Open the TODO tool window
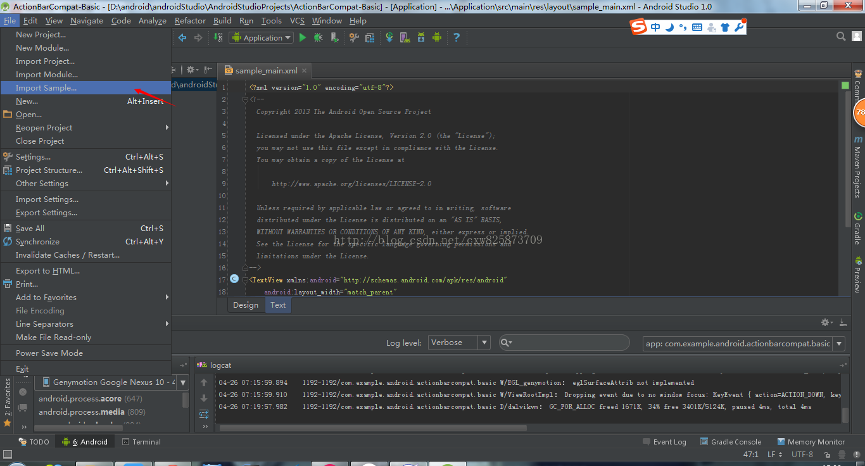The height and width of the screenshot is (466, 865). coord(34,442)
